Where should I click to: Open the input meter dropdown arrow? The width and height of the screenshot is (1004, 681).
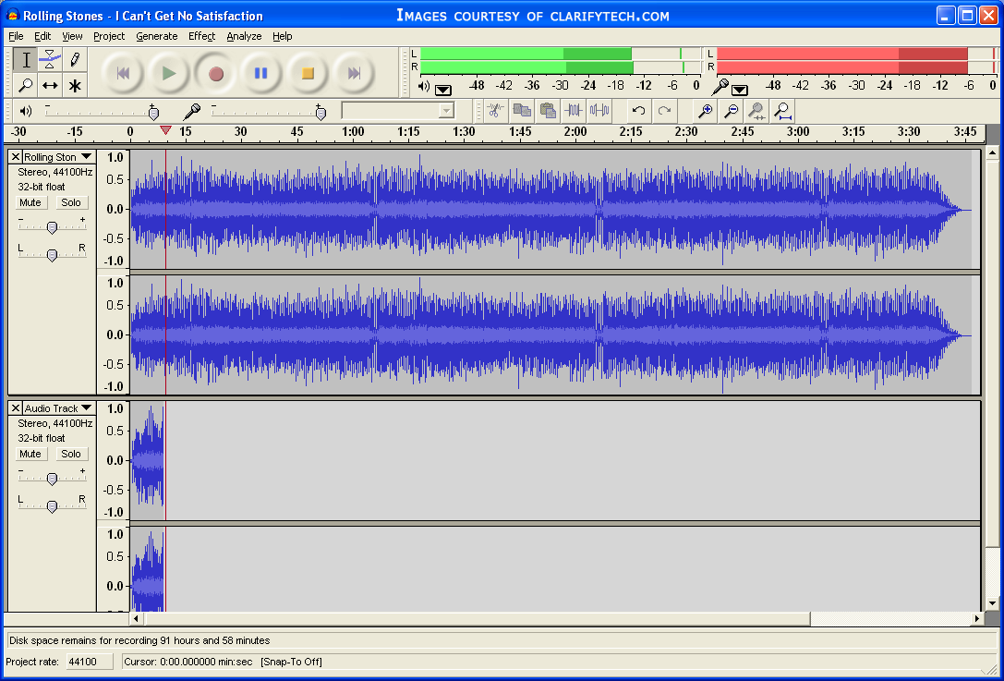[x=740, y=90]
